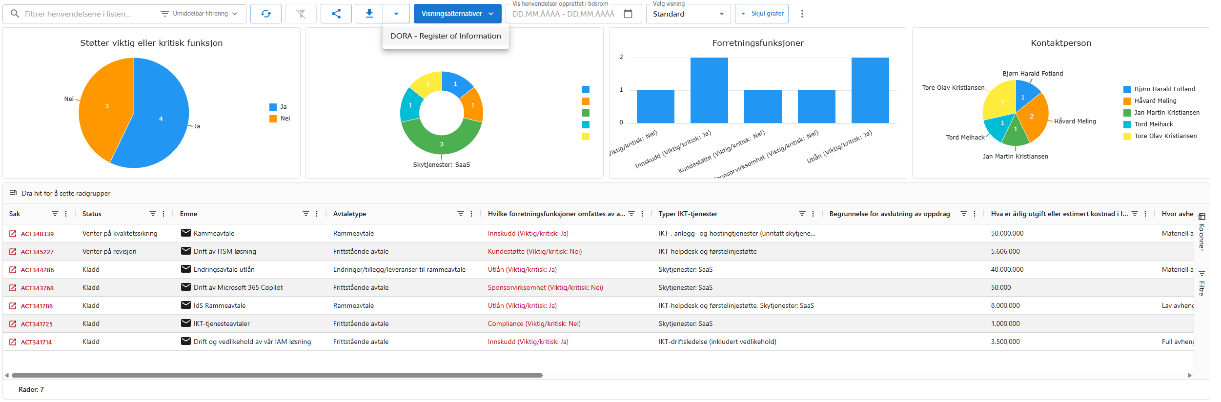Open the calendar date picker icon
This screenshot has height=402, width=1221.
click(628, 14)
